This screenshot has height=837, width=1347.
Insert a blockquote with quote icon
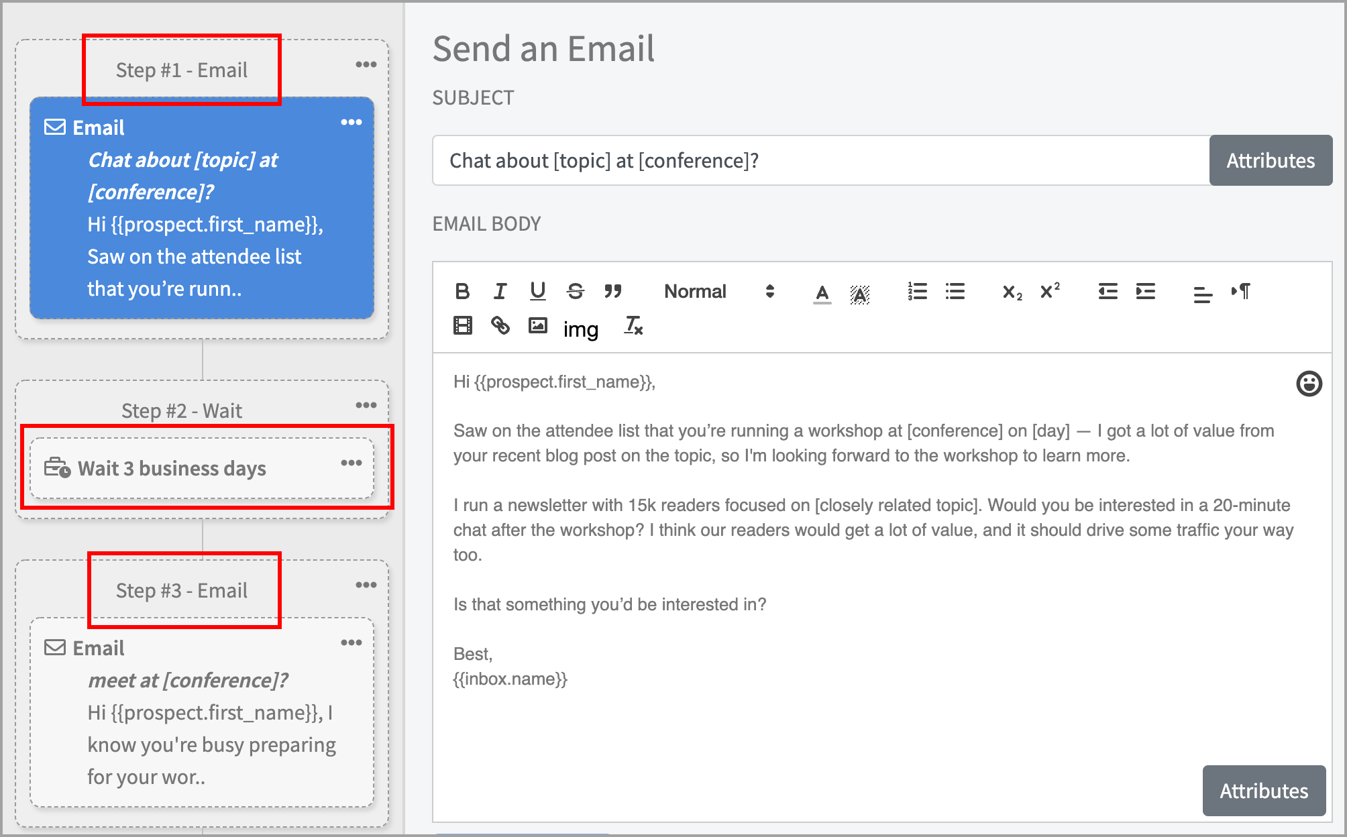[x=612, y=291]
